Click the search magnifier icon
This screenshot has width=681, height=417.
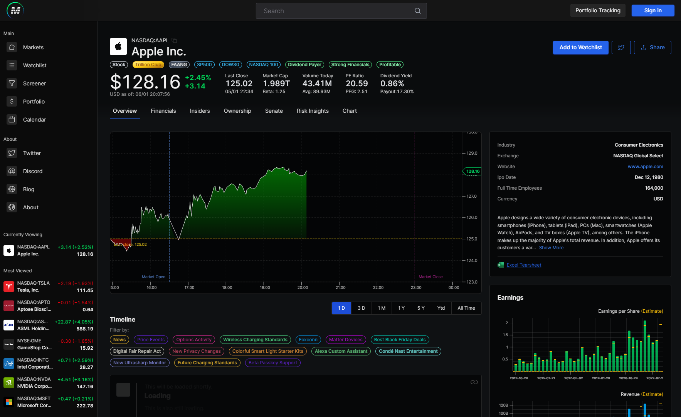coord(417,11)
